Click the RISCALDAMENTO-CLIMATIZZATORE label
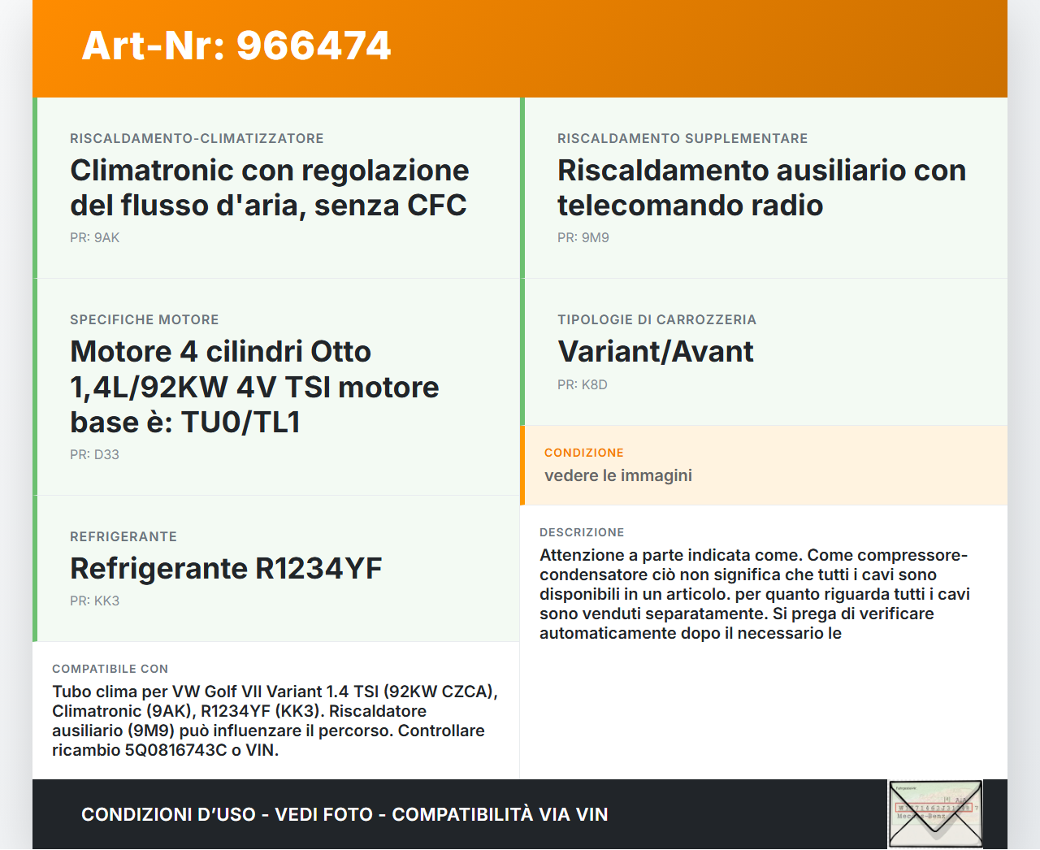The width and height of the screenshot is (1040, 850). [197, 138]
